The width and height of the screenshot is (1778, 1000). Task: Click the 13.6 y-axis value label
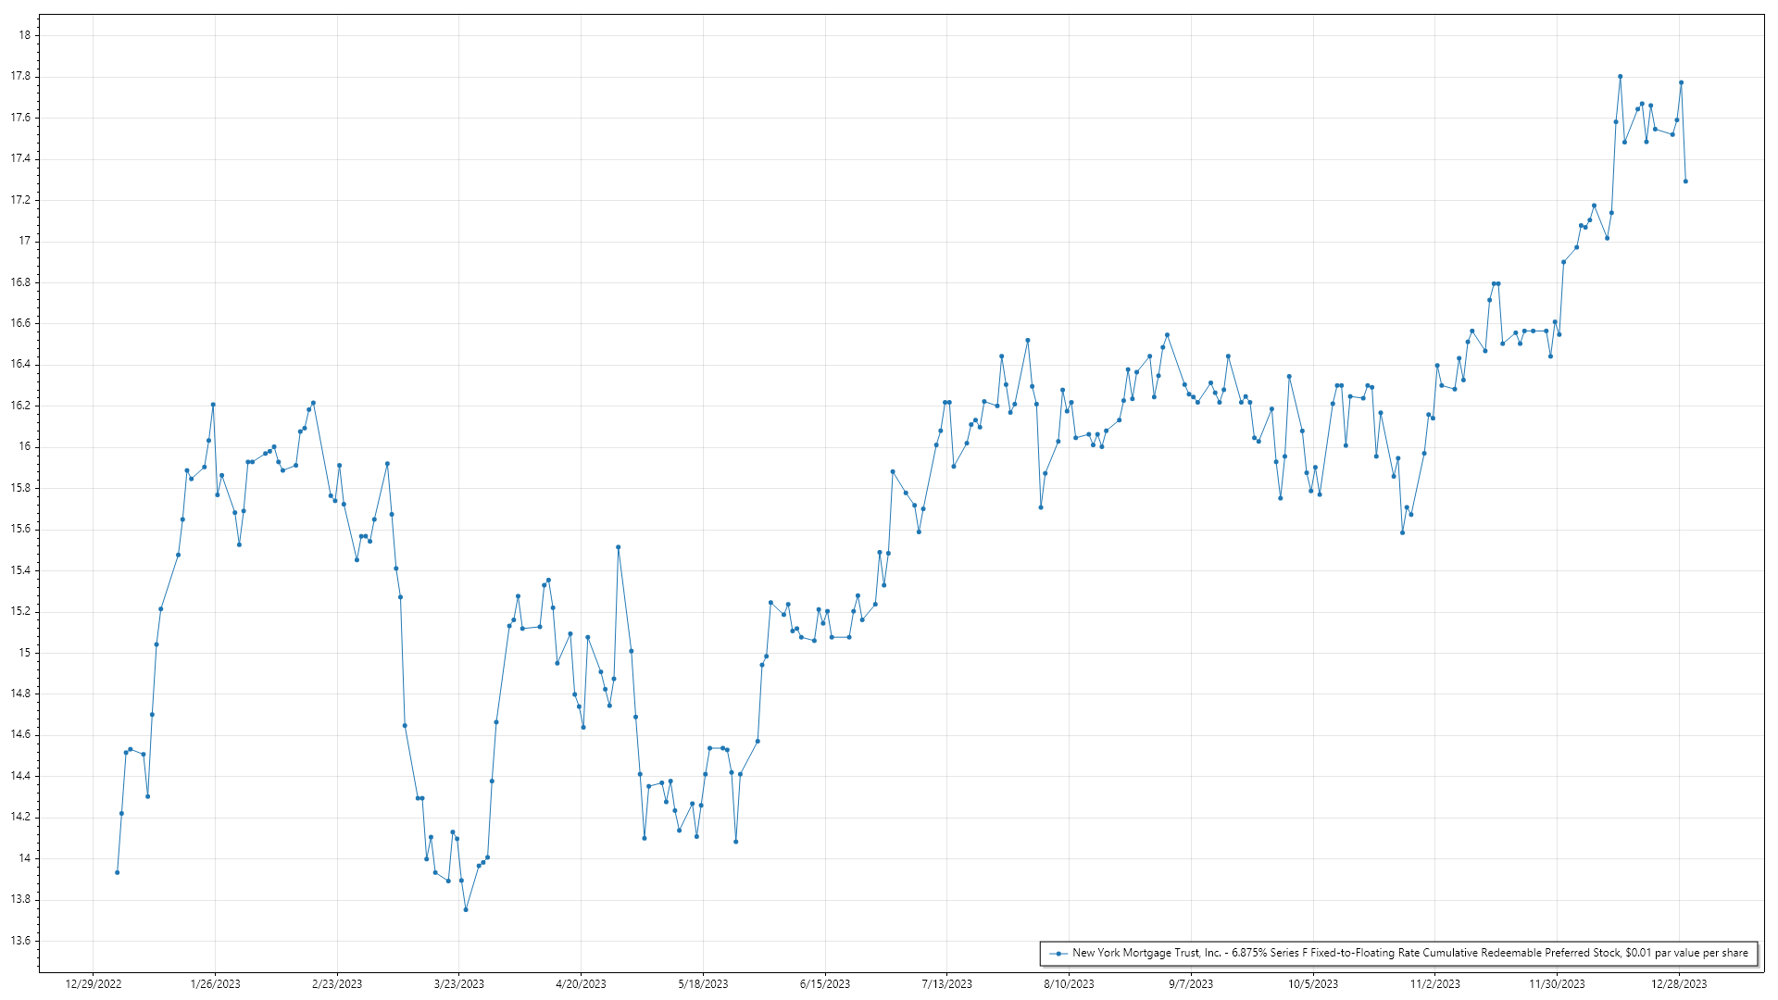[20, 941]
